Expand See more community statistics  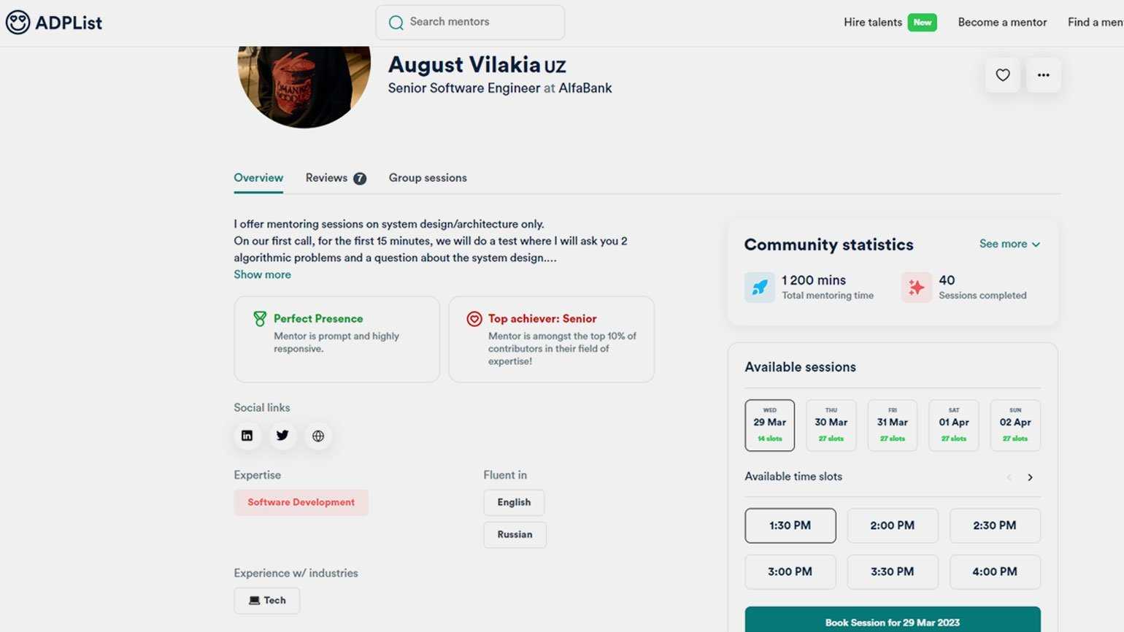[x=1009, y=244]
